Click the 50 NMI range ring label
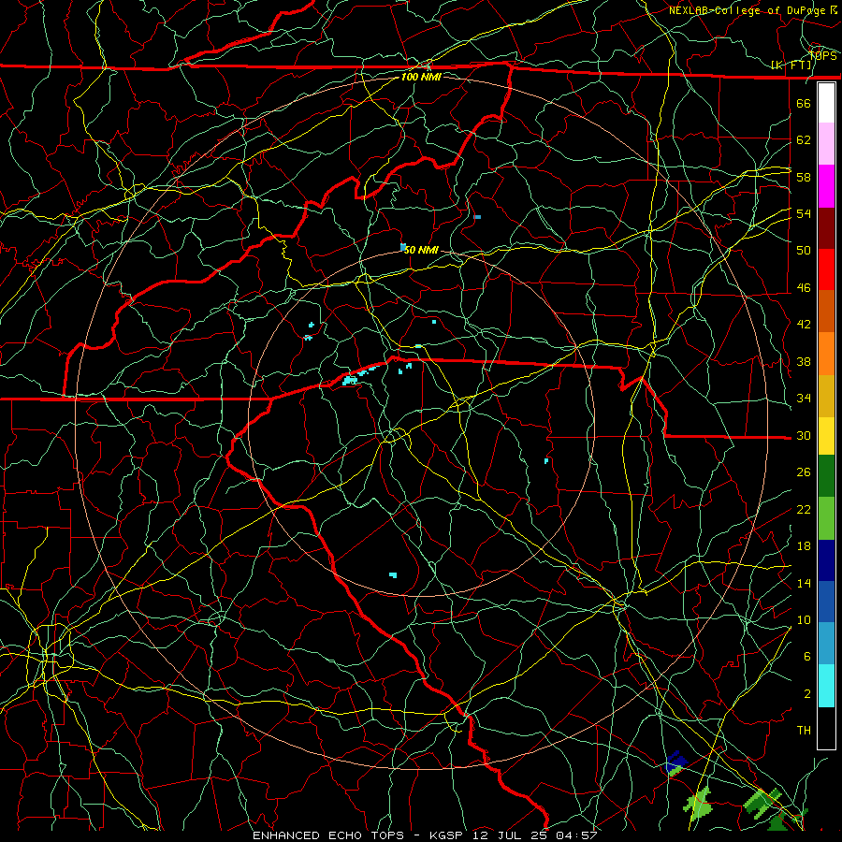This screenshot has height=842, width=842. click(422, 250)
